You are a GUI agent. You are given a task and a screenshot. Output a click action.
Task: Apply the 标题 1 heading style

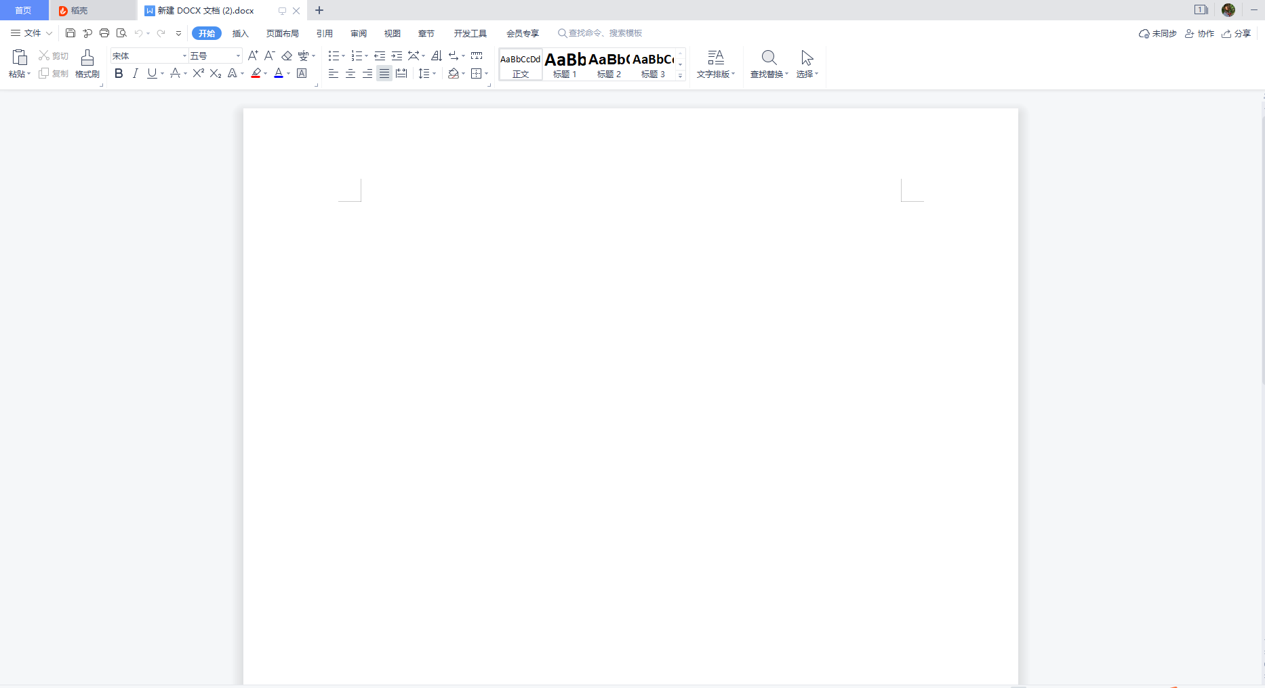[x=565, y=65]
